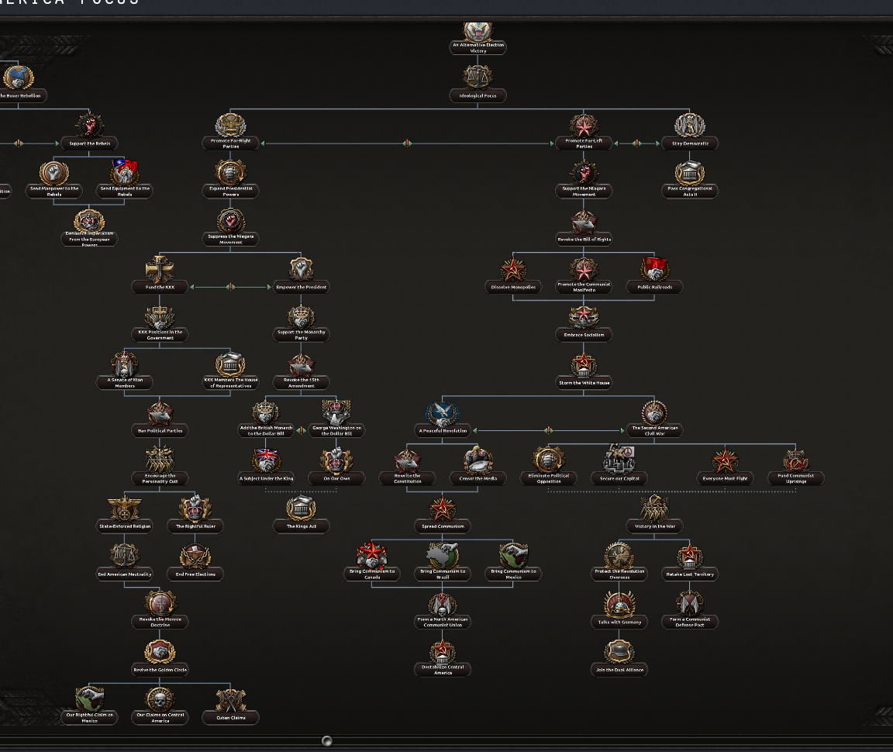
Task: Click the horizontal scrollbar handle below focus tree
Action: pyautogui.click(x=327, y=740)
